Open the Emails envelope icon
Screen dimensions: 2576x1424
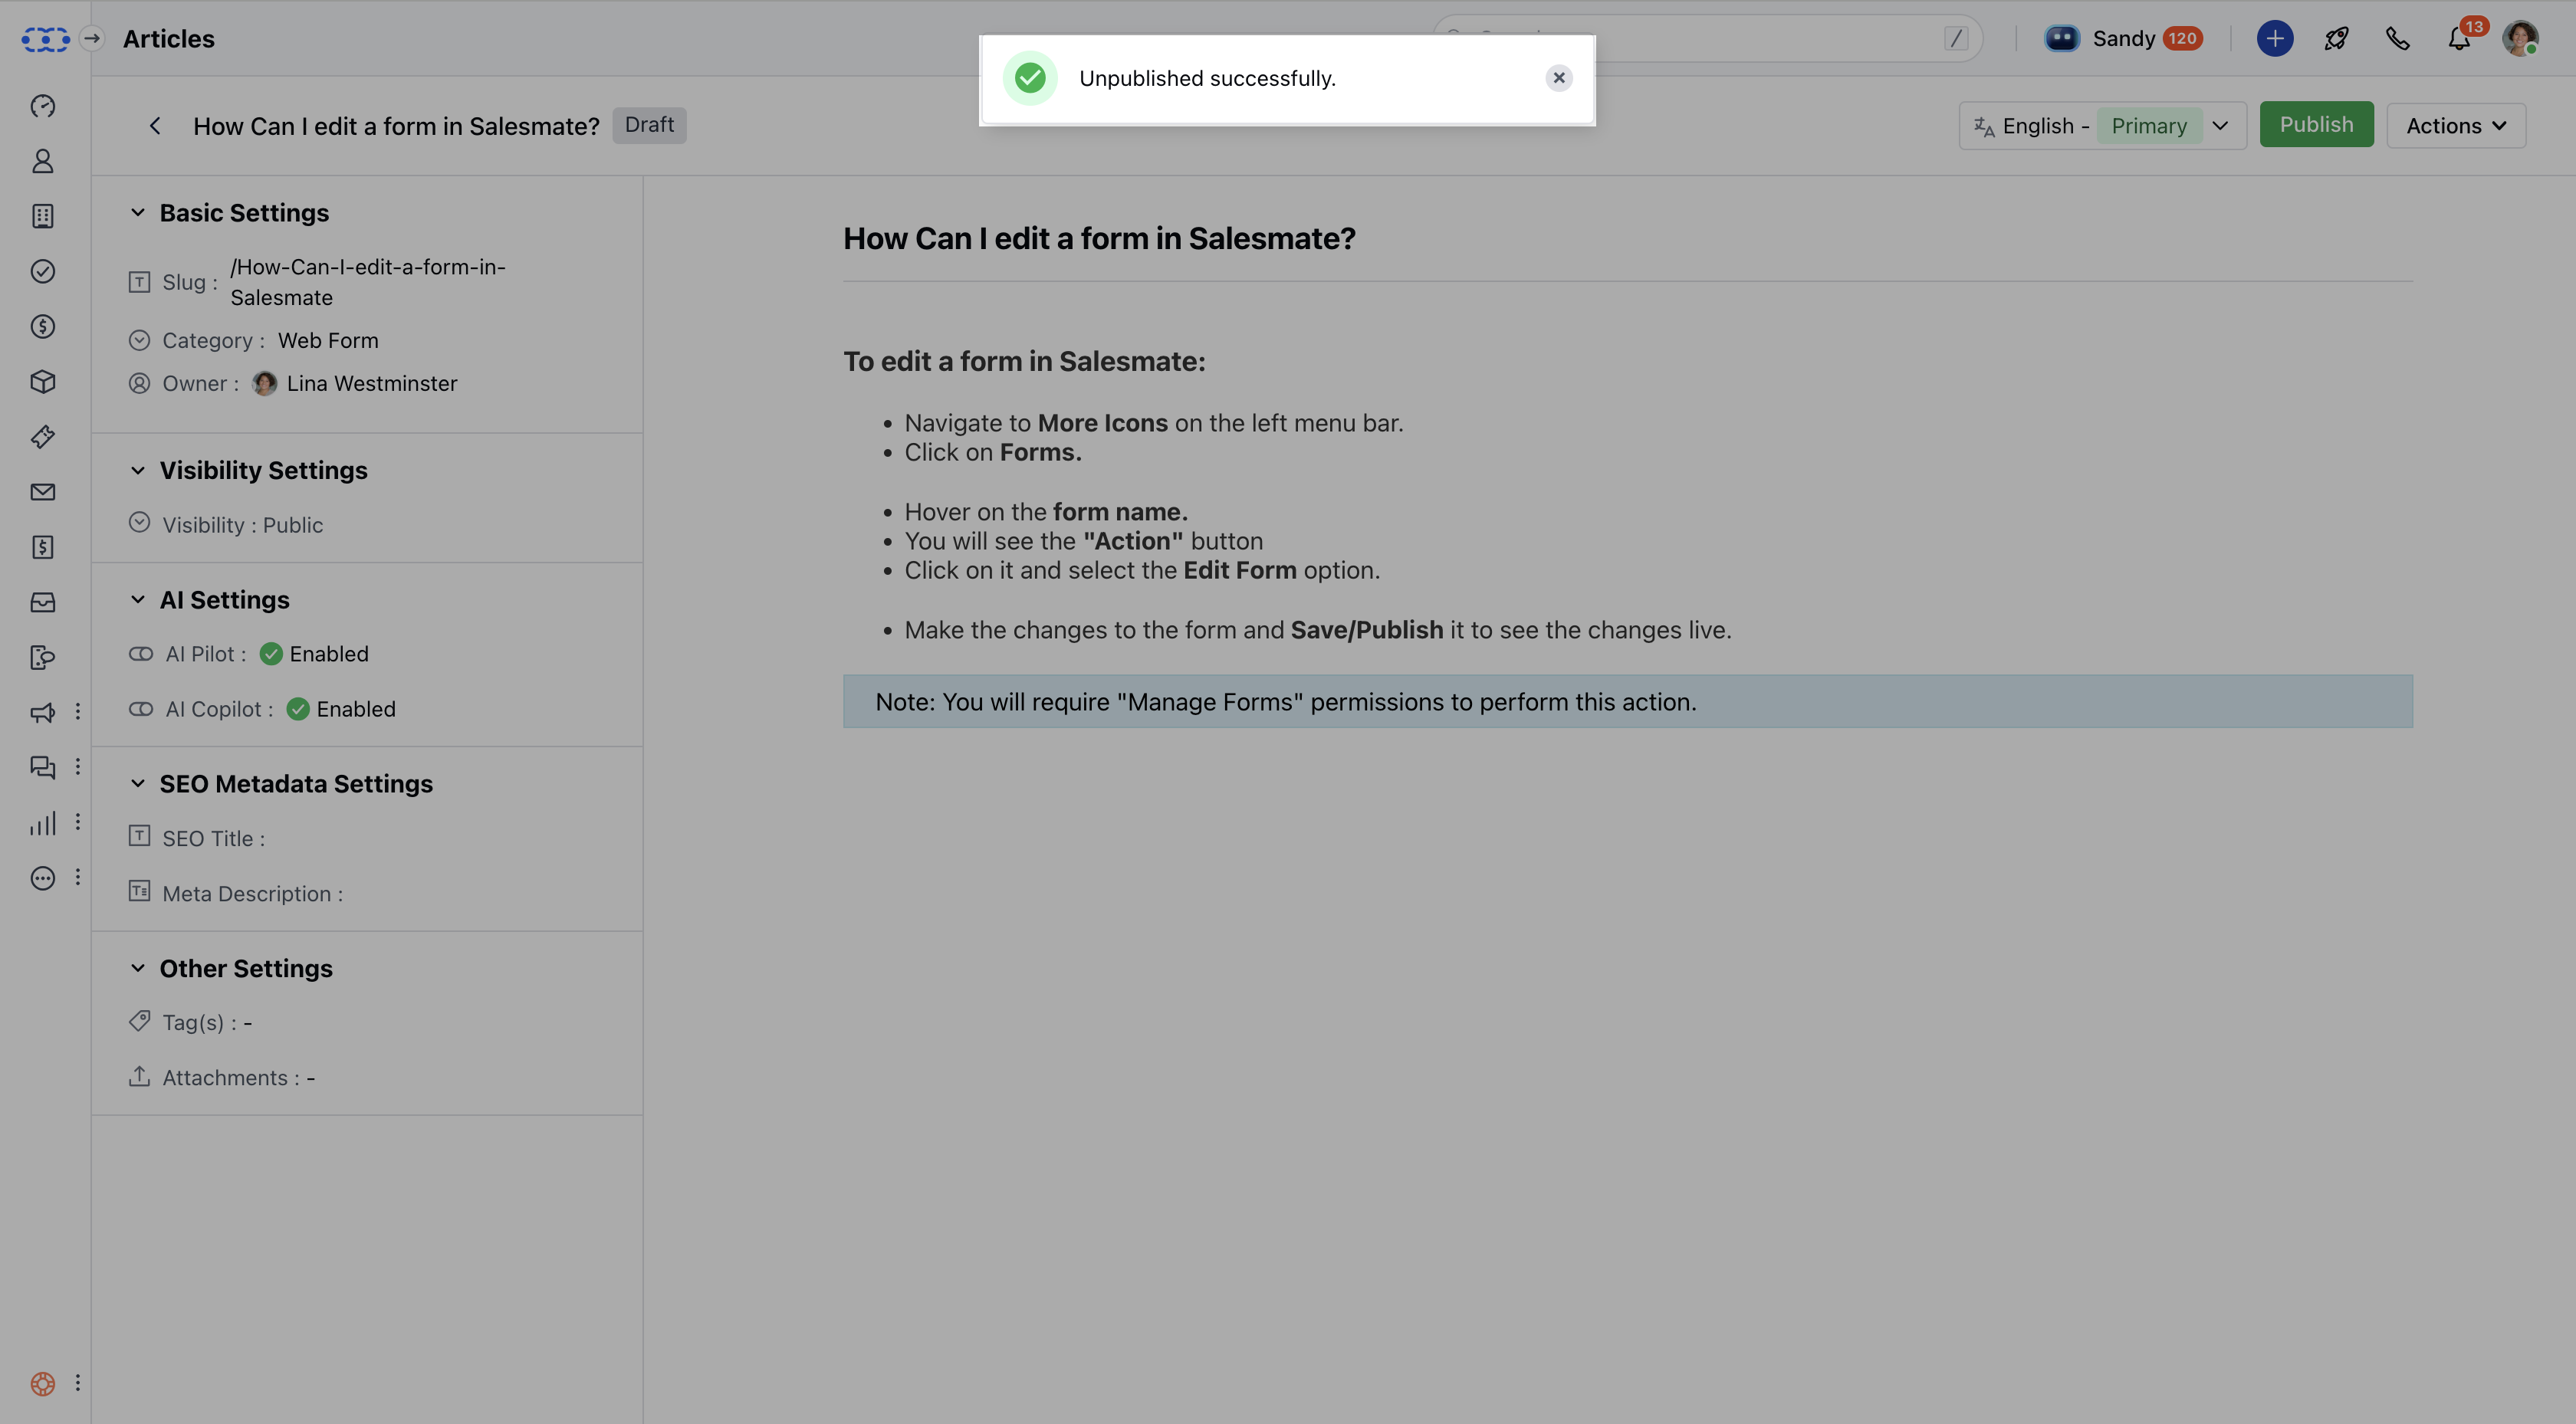pos(42,491)
